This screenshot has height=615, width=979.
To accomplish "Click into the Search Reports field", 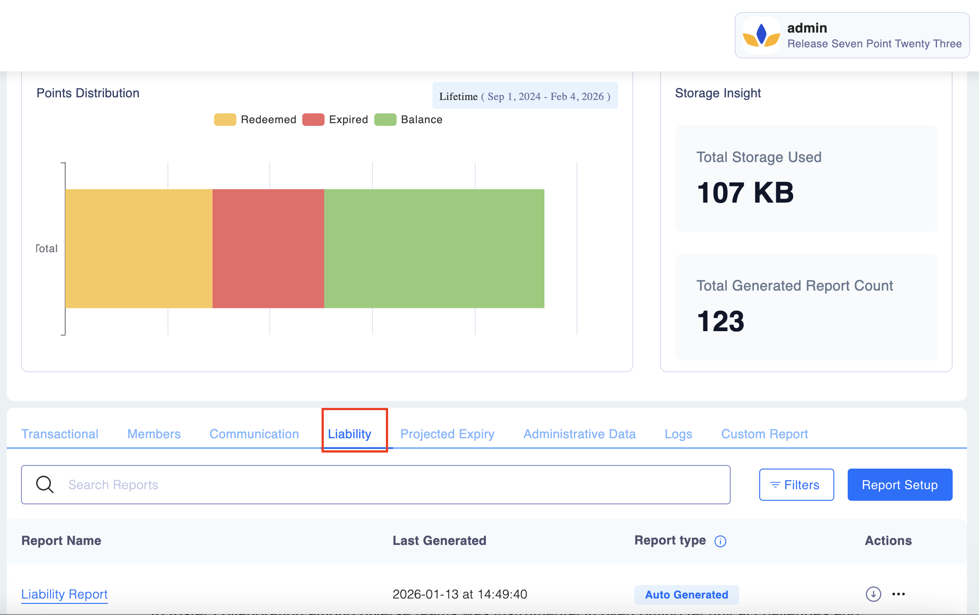I will 393,485.
